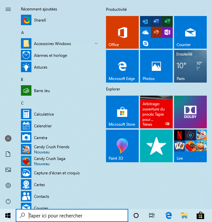Screen dimensions: 212x222
Task: Launch Calculatrice
Action: tap(60, 114)
